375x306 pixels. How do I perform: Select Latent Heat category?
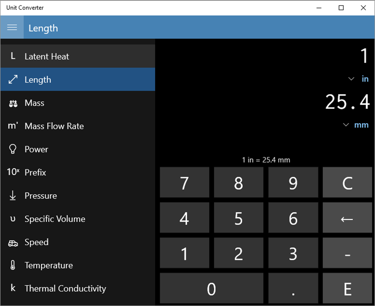point(78,56)
